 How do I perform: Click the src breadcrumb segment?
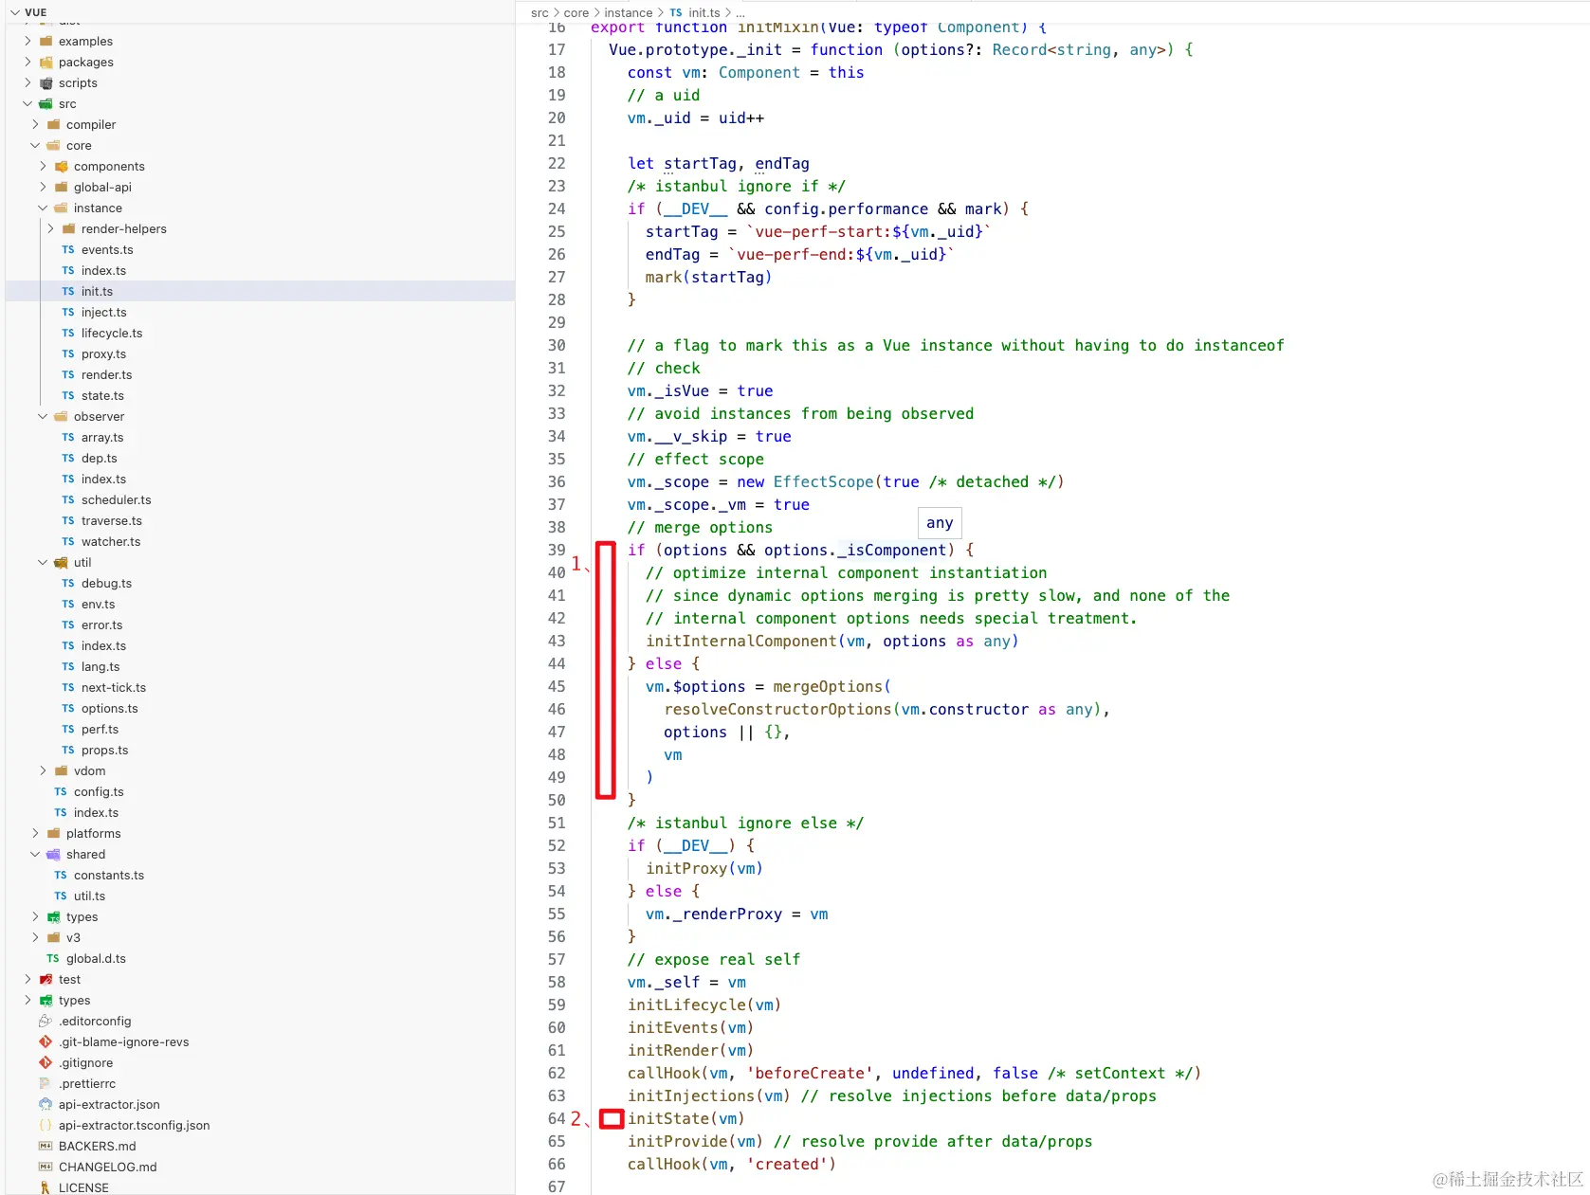click(539, 12)
